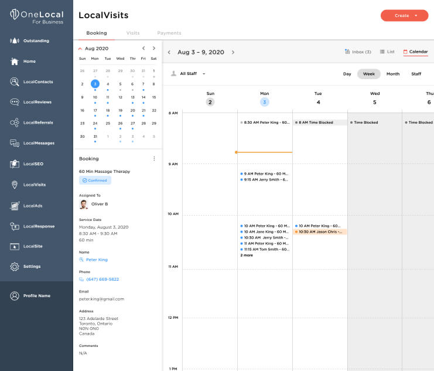Image resolution: width=434 pixels, height=371 pixels.
Task: Select Month calendar view
Action: click(393, 74)
